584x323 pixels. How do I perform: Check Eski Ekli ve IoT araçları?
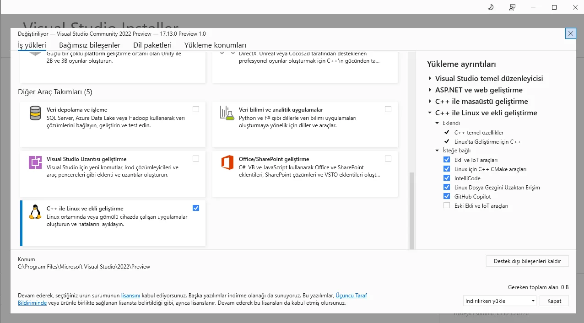click(447, 205)
